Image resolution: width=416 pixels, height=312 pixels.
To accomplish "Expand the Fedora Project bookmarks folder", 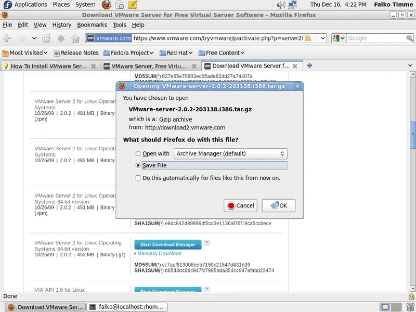I will (128, 53).
